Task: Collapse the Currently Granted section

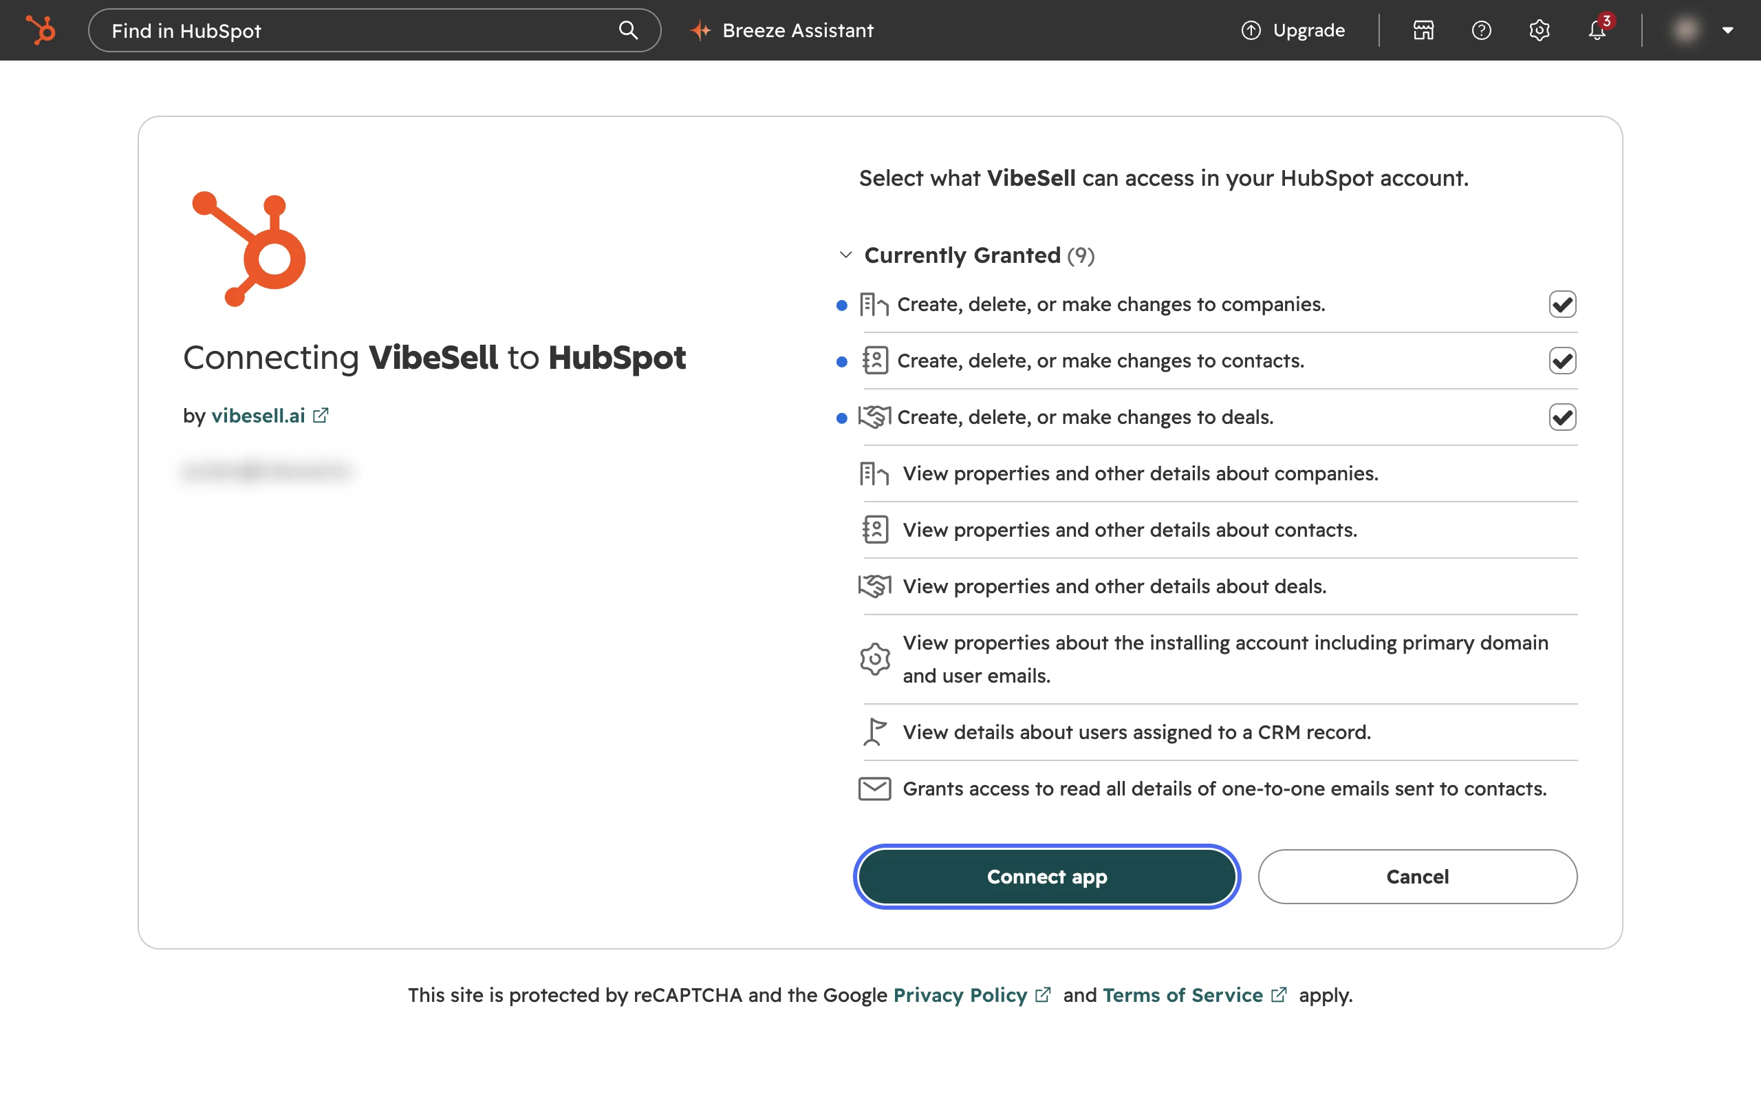Action: click(x=845, y=255)
